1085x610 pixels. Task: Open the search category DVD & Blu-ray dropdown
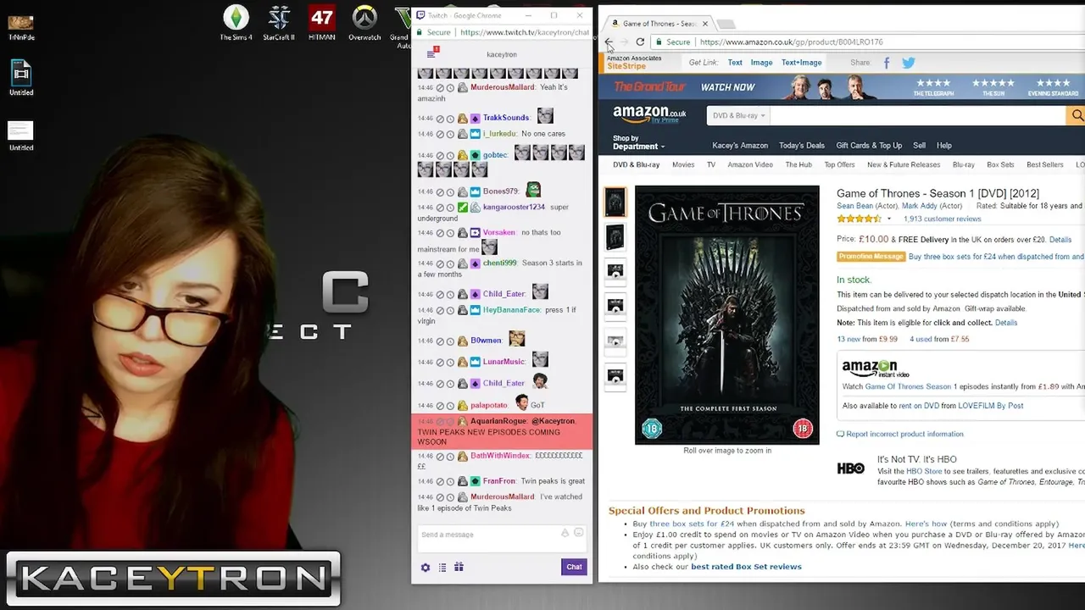(x=738, y=115)
